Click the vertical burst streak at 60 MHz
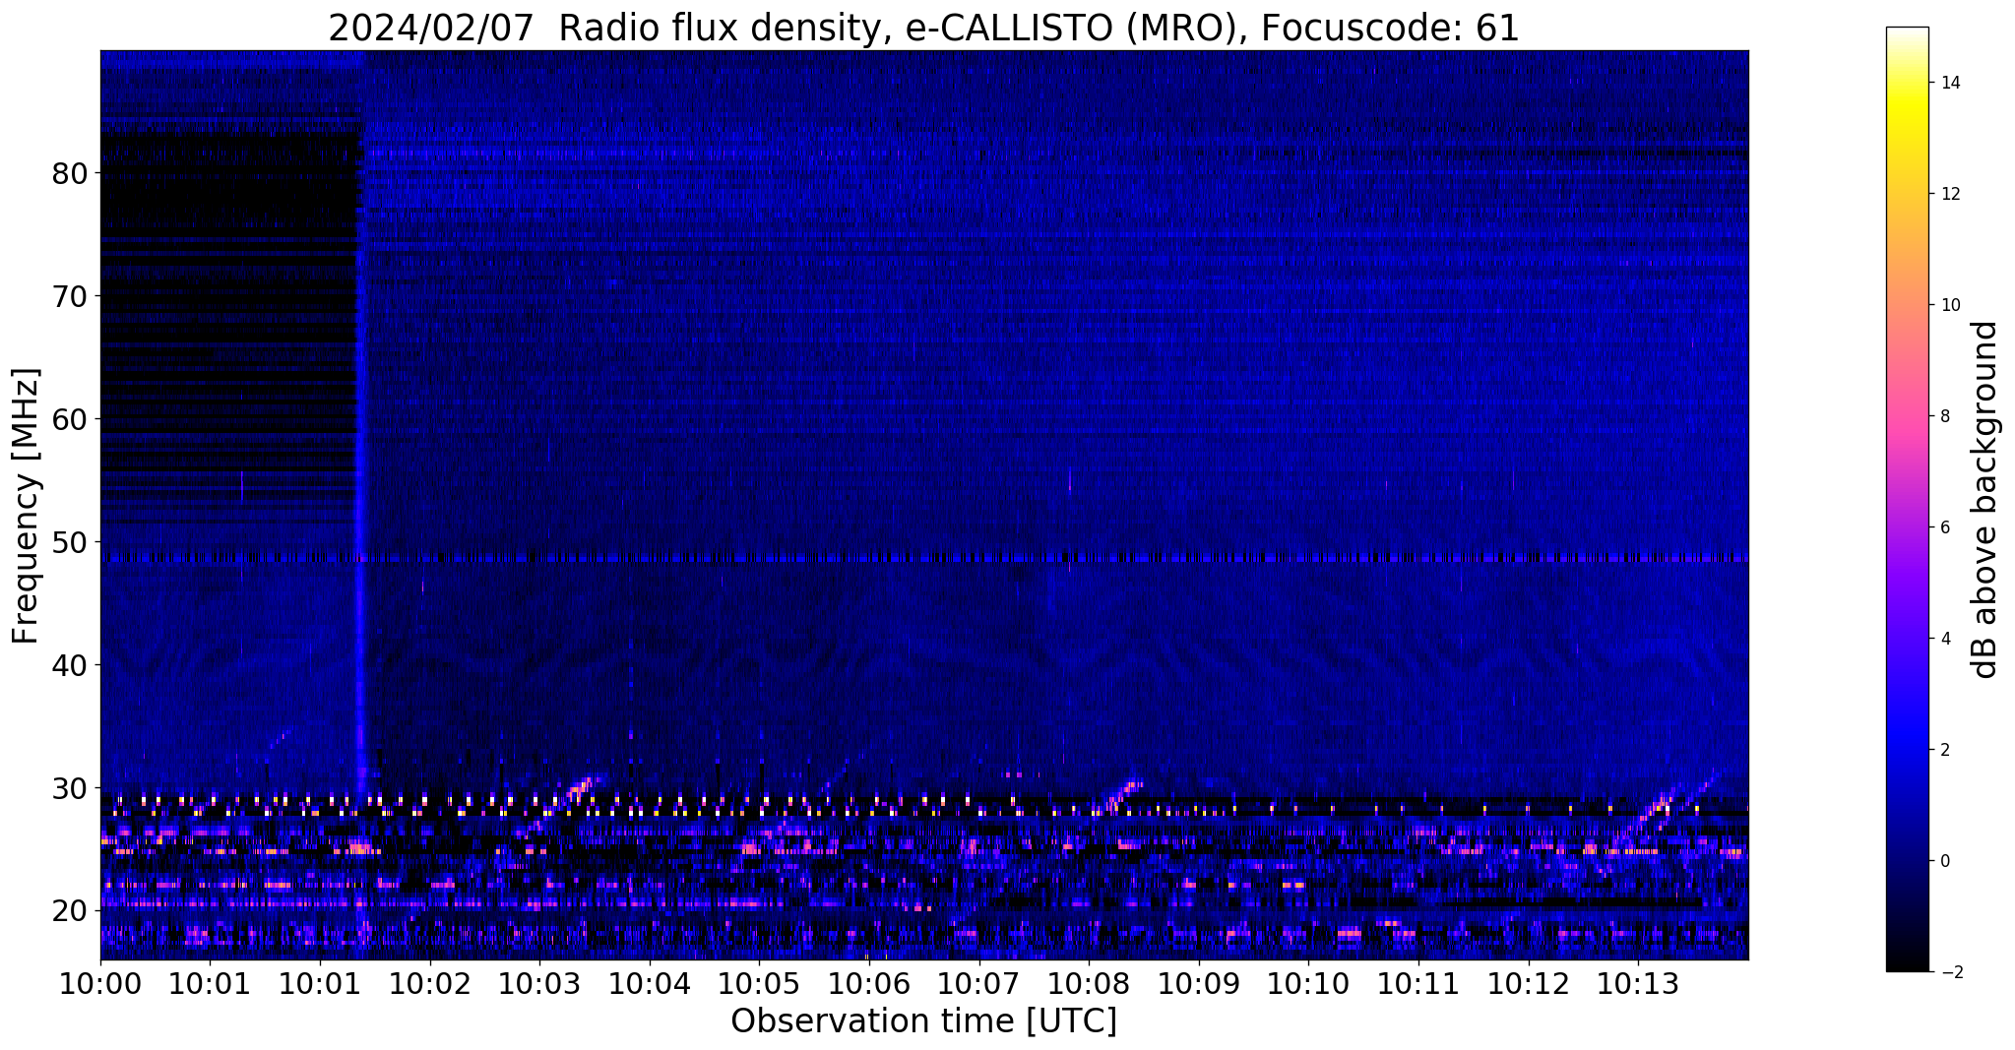 tap(360, 419)
